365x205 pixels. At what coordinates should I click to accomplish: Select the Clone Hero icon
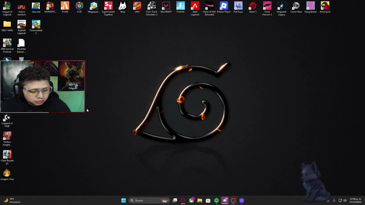(296, 7)
